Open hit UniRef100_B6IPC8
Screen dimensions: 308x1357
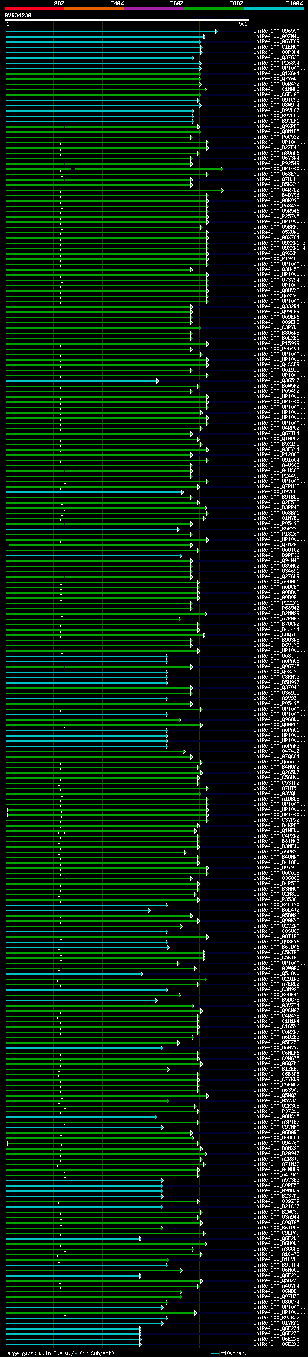click(x=276, y=1228)
